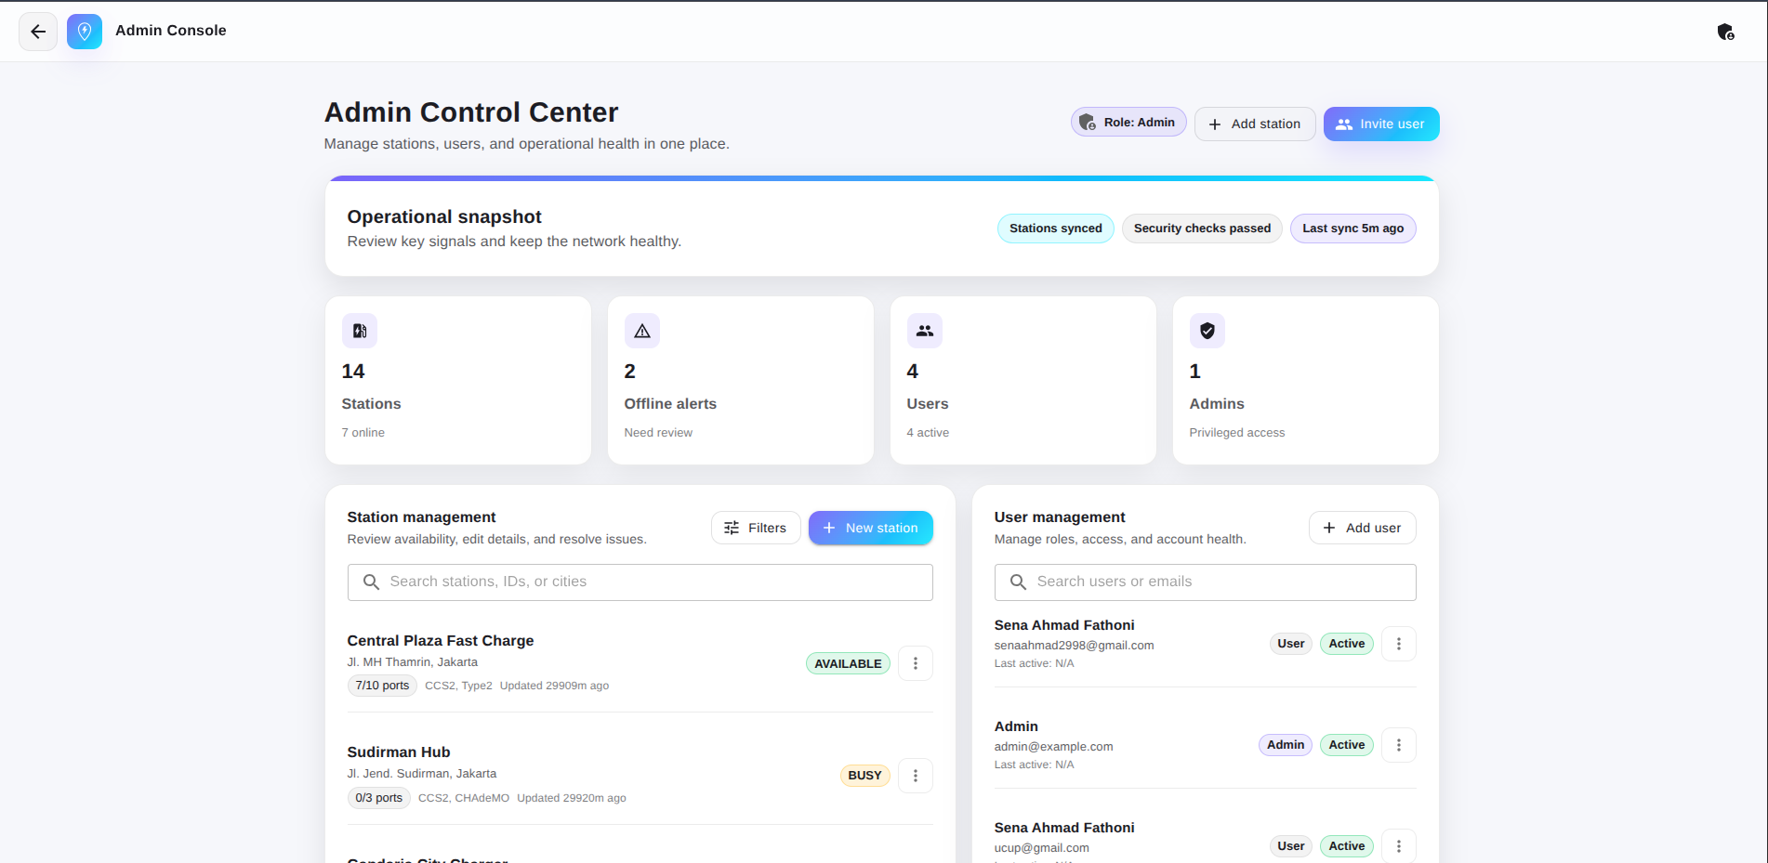Open three-dot menu for admin@example.com
The width and height of the screenshot is (1768, 863).
pos(1399,745)
